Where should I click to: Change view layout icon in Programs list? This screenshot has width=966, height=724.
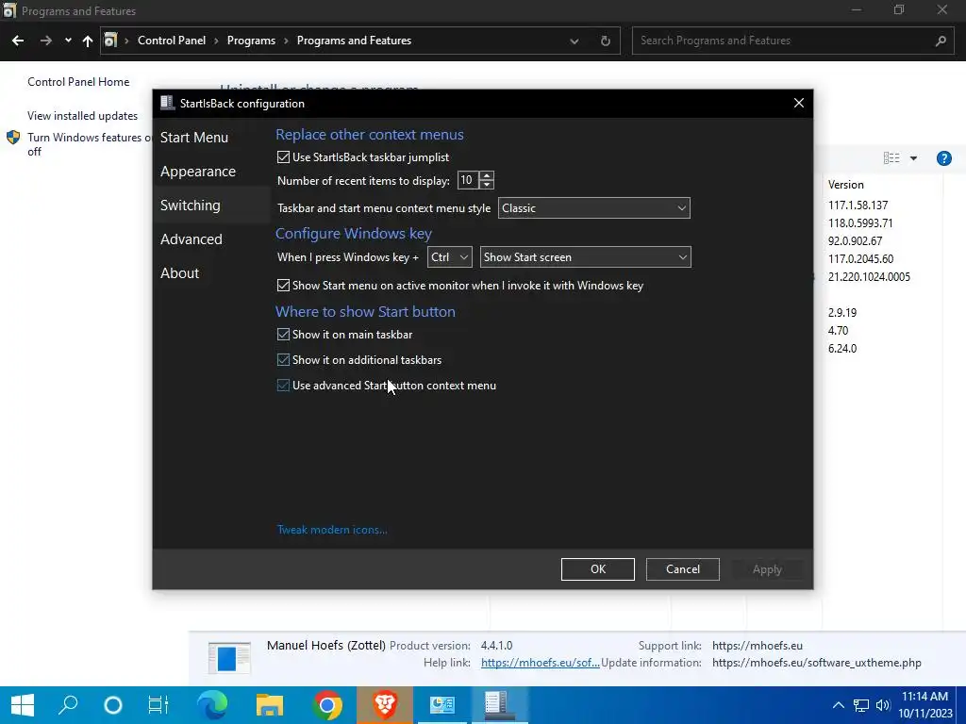[x=891, y=158]
